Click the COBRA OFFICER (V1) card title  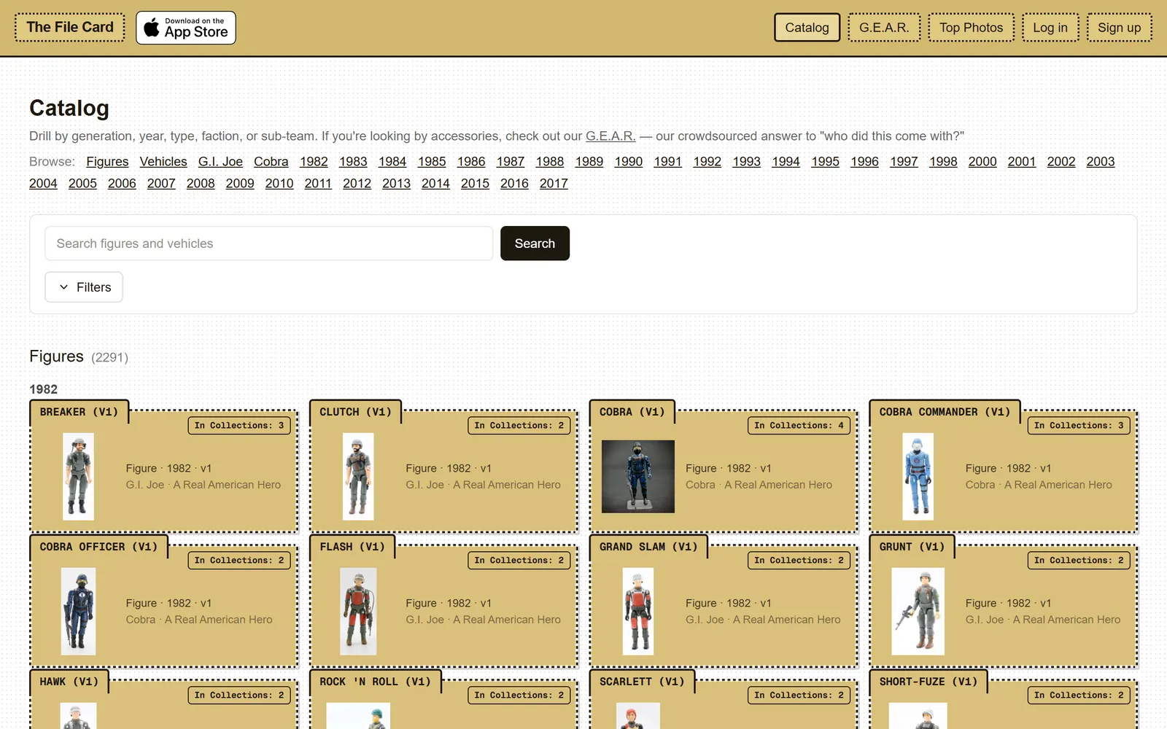click(98, 547)
